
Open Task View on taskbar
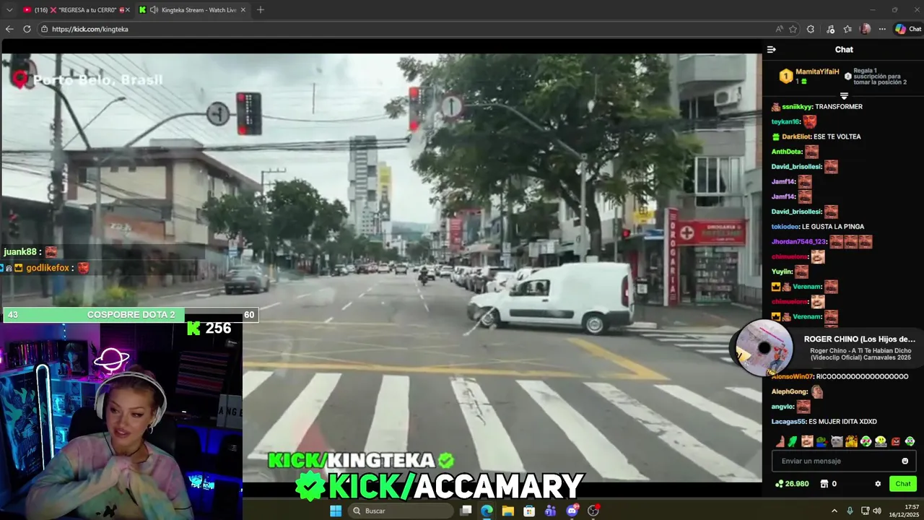[x=466, y=511]
